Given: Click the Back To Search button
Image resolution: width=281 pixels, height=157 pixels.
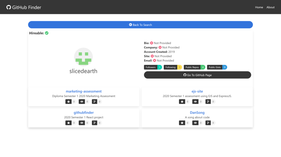Looking at the screenshot, I should coord(140,25).
